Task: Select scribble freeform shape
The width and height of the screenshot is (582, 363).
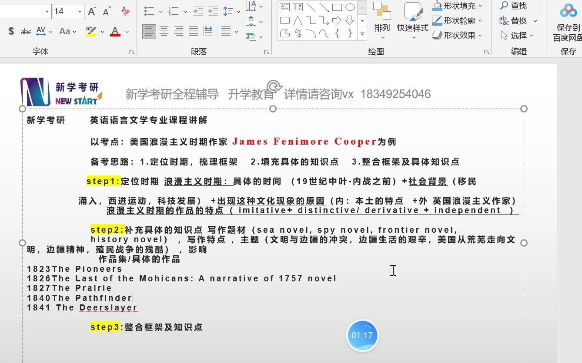Action: click(298, 33)
